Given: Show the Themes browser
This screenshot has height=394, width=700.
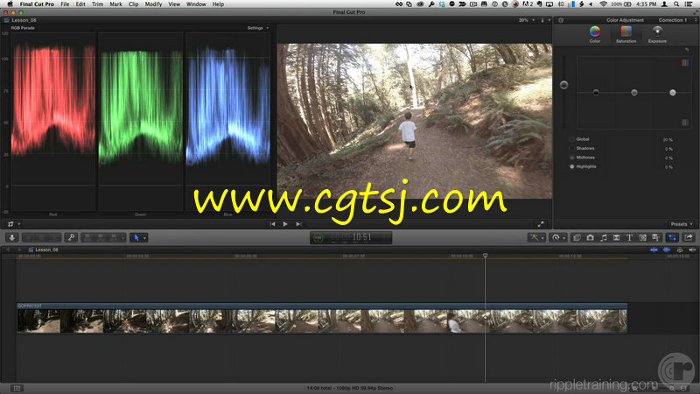Looking at the screenshot, I should coord(655,237).
